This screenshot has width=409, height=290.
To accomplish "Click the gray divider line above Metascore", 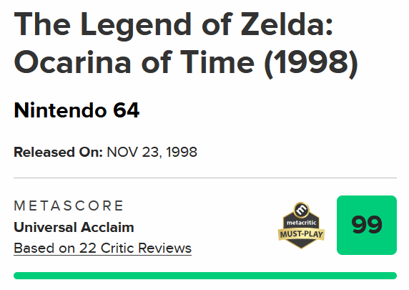I will pyautogui.click(x=205, y=178).
